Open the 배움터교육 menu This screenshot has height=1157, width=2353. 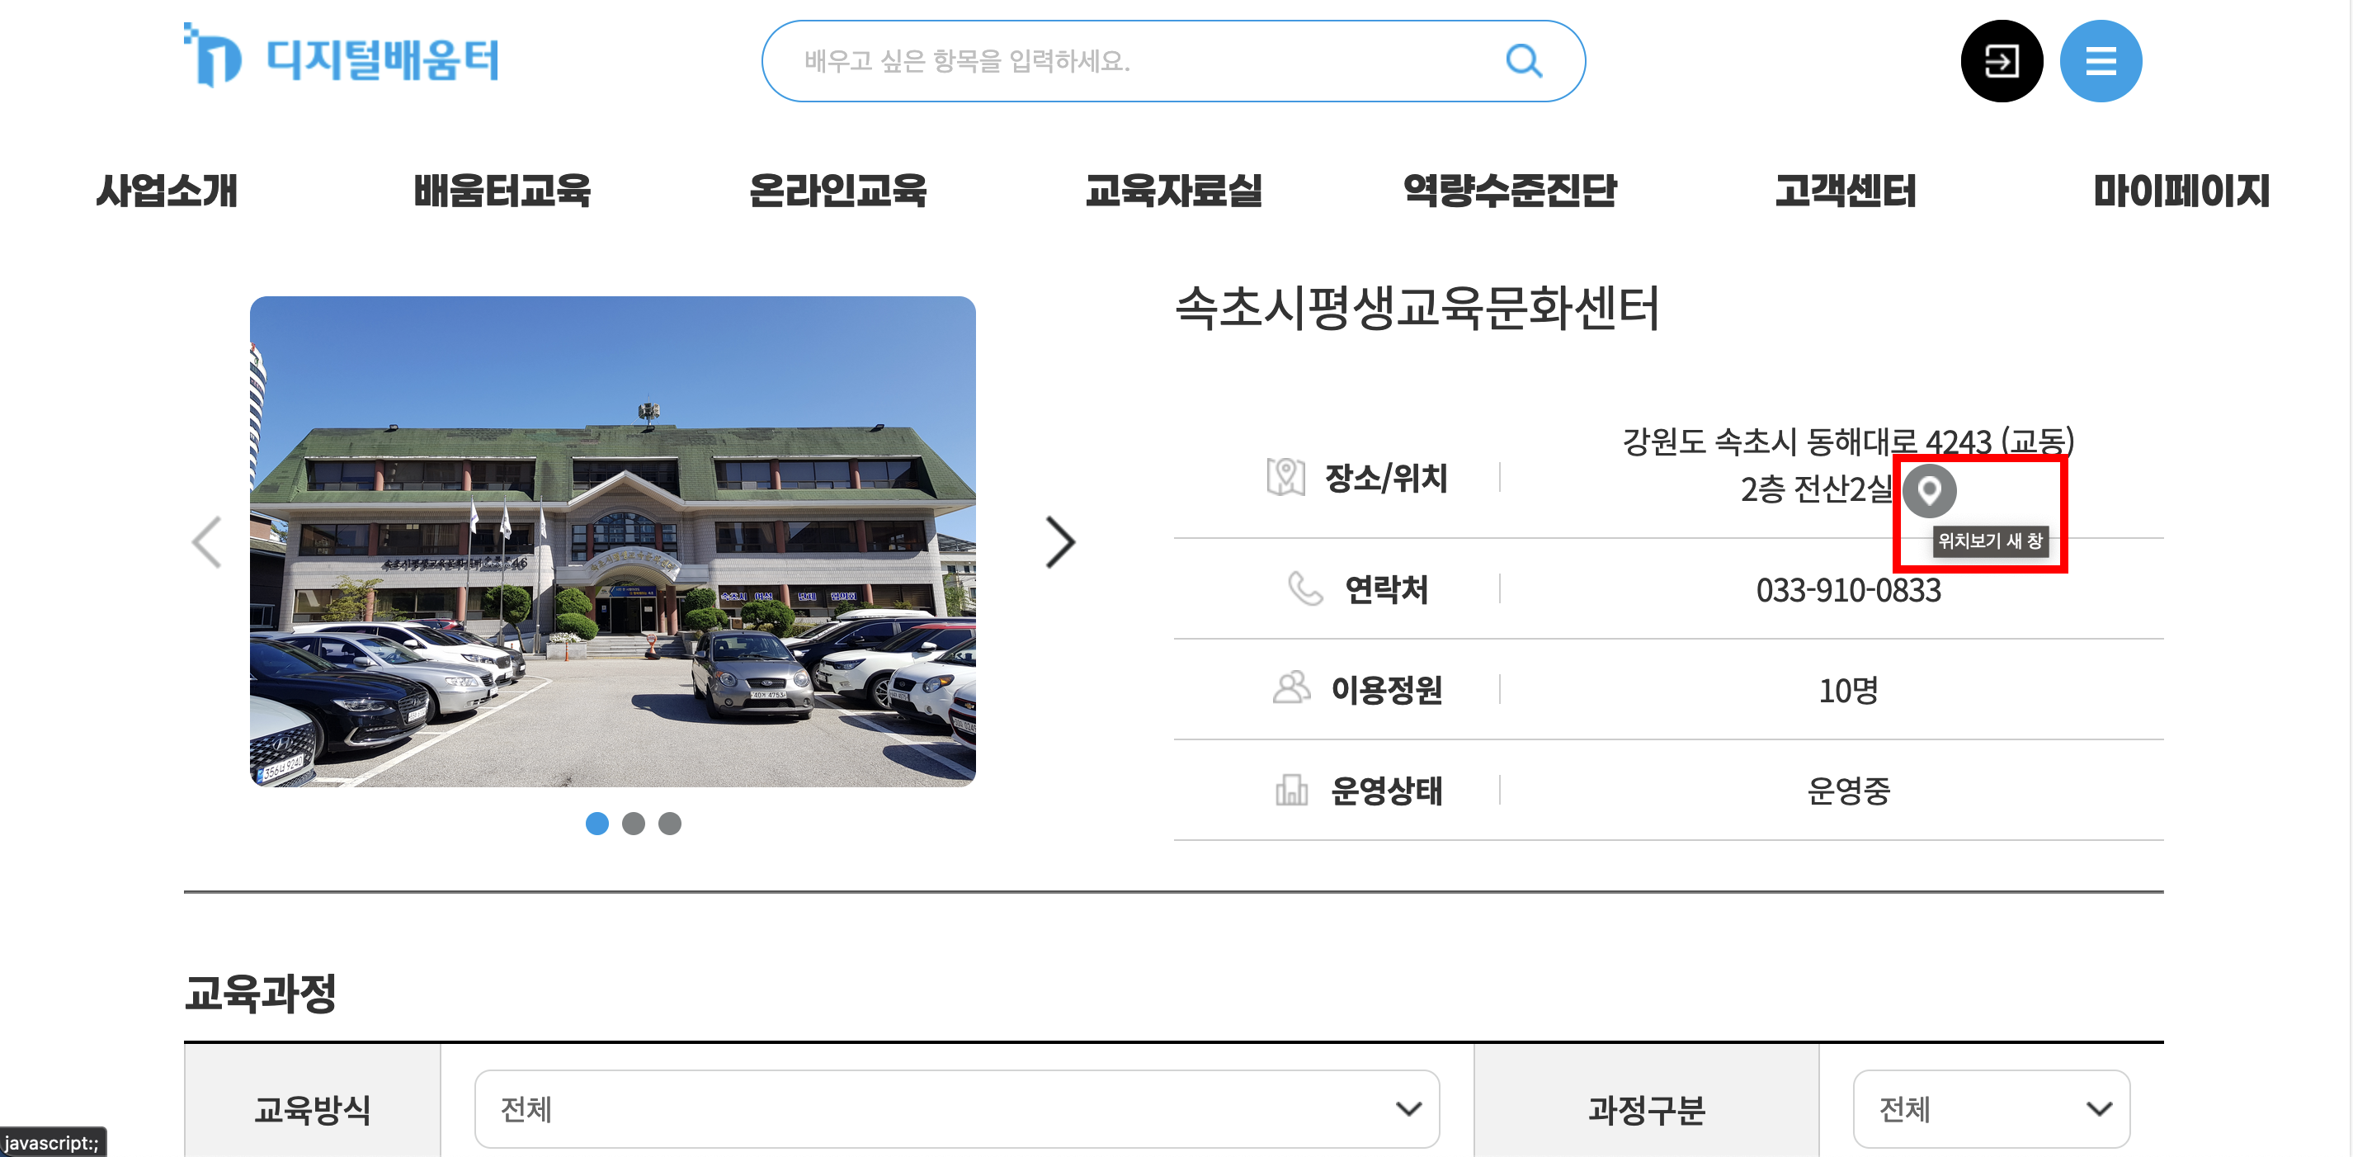(502, 190)
